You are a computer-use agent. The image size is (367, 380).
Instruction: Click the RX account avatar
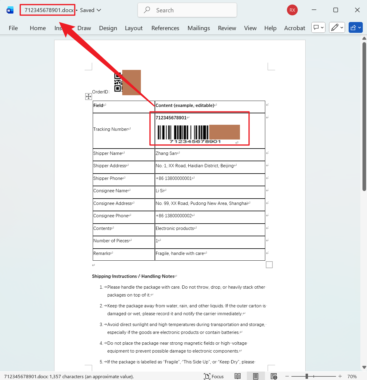(x=292, y=10)
